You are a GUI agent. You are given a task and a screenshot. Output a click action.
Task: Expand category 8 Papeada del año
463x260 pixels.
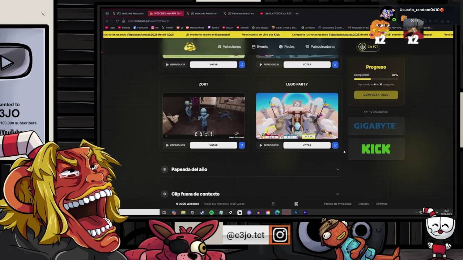[x=251, y=169]
